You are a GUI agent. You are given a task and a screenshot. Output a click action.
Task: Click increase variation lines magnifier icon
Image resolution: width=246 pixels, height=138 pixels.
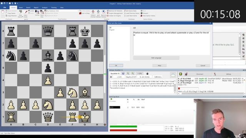[133, 74]
